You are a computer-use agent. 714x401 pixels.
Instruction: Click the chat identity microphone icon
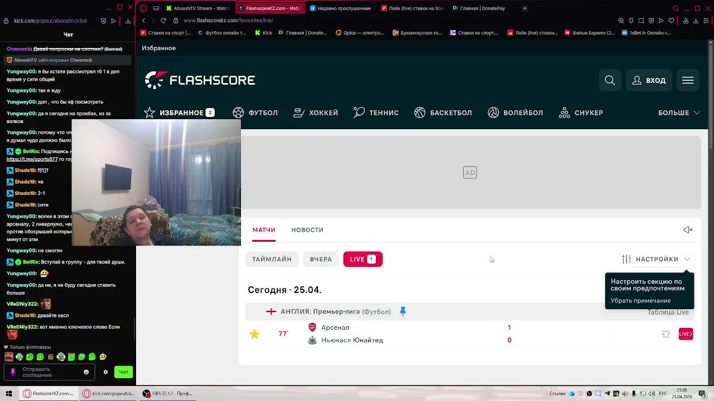(x=13, y=372)
